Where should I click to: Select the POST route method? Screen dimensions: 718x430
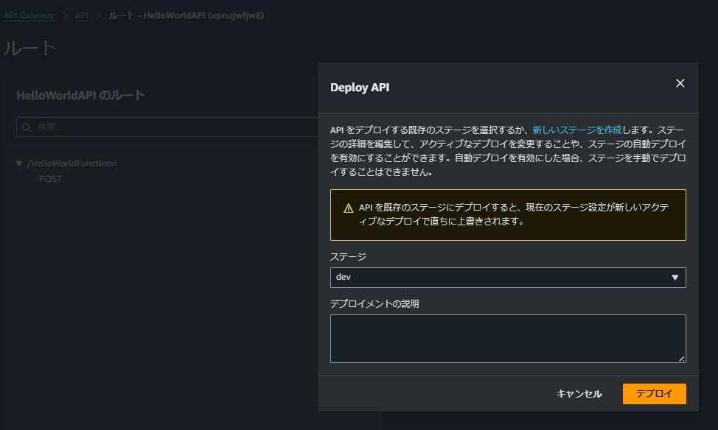pos(50,179)
